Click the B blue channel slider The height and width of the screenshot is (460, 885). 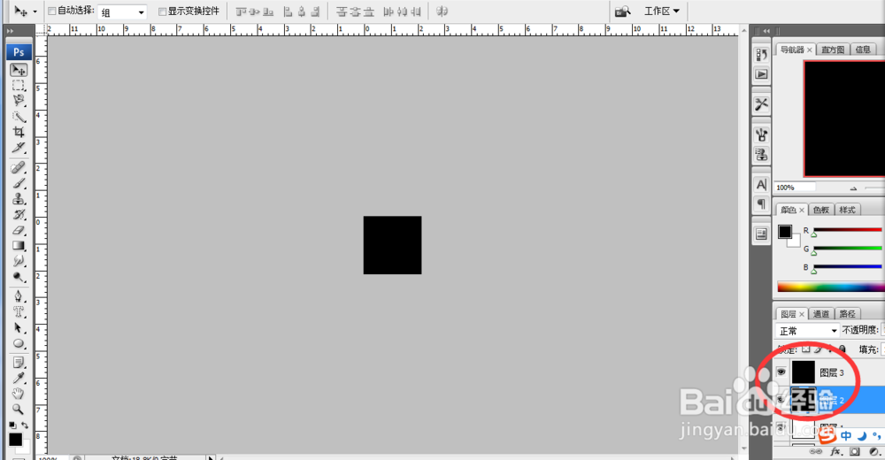tap(847, 267)
